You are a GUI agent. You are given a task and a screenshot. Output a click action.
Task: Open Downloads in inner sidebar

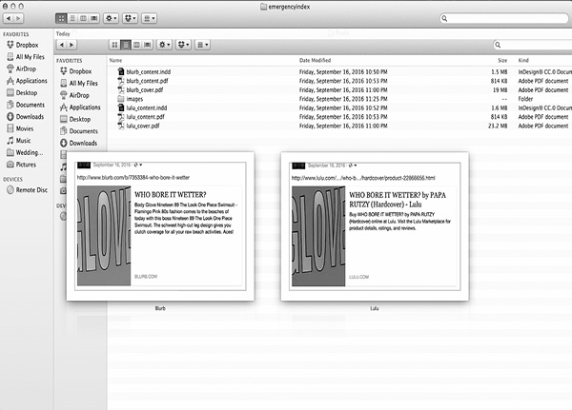(x=79, y=143)
